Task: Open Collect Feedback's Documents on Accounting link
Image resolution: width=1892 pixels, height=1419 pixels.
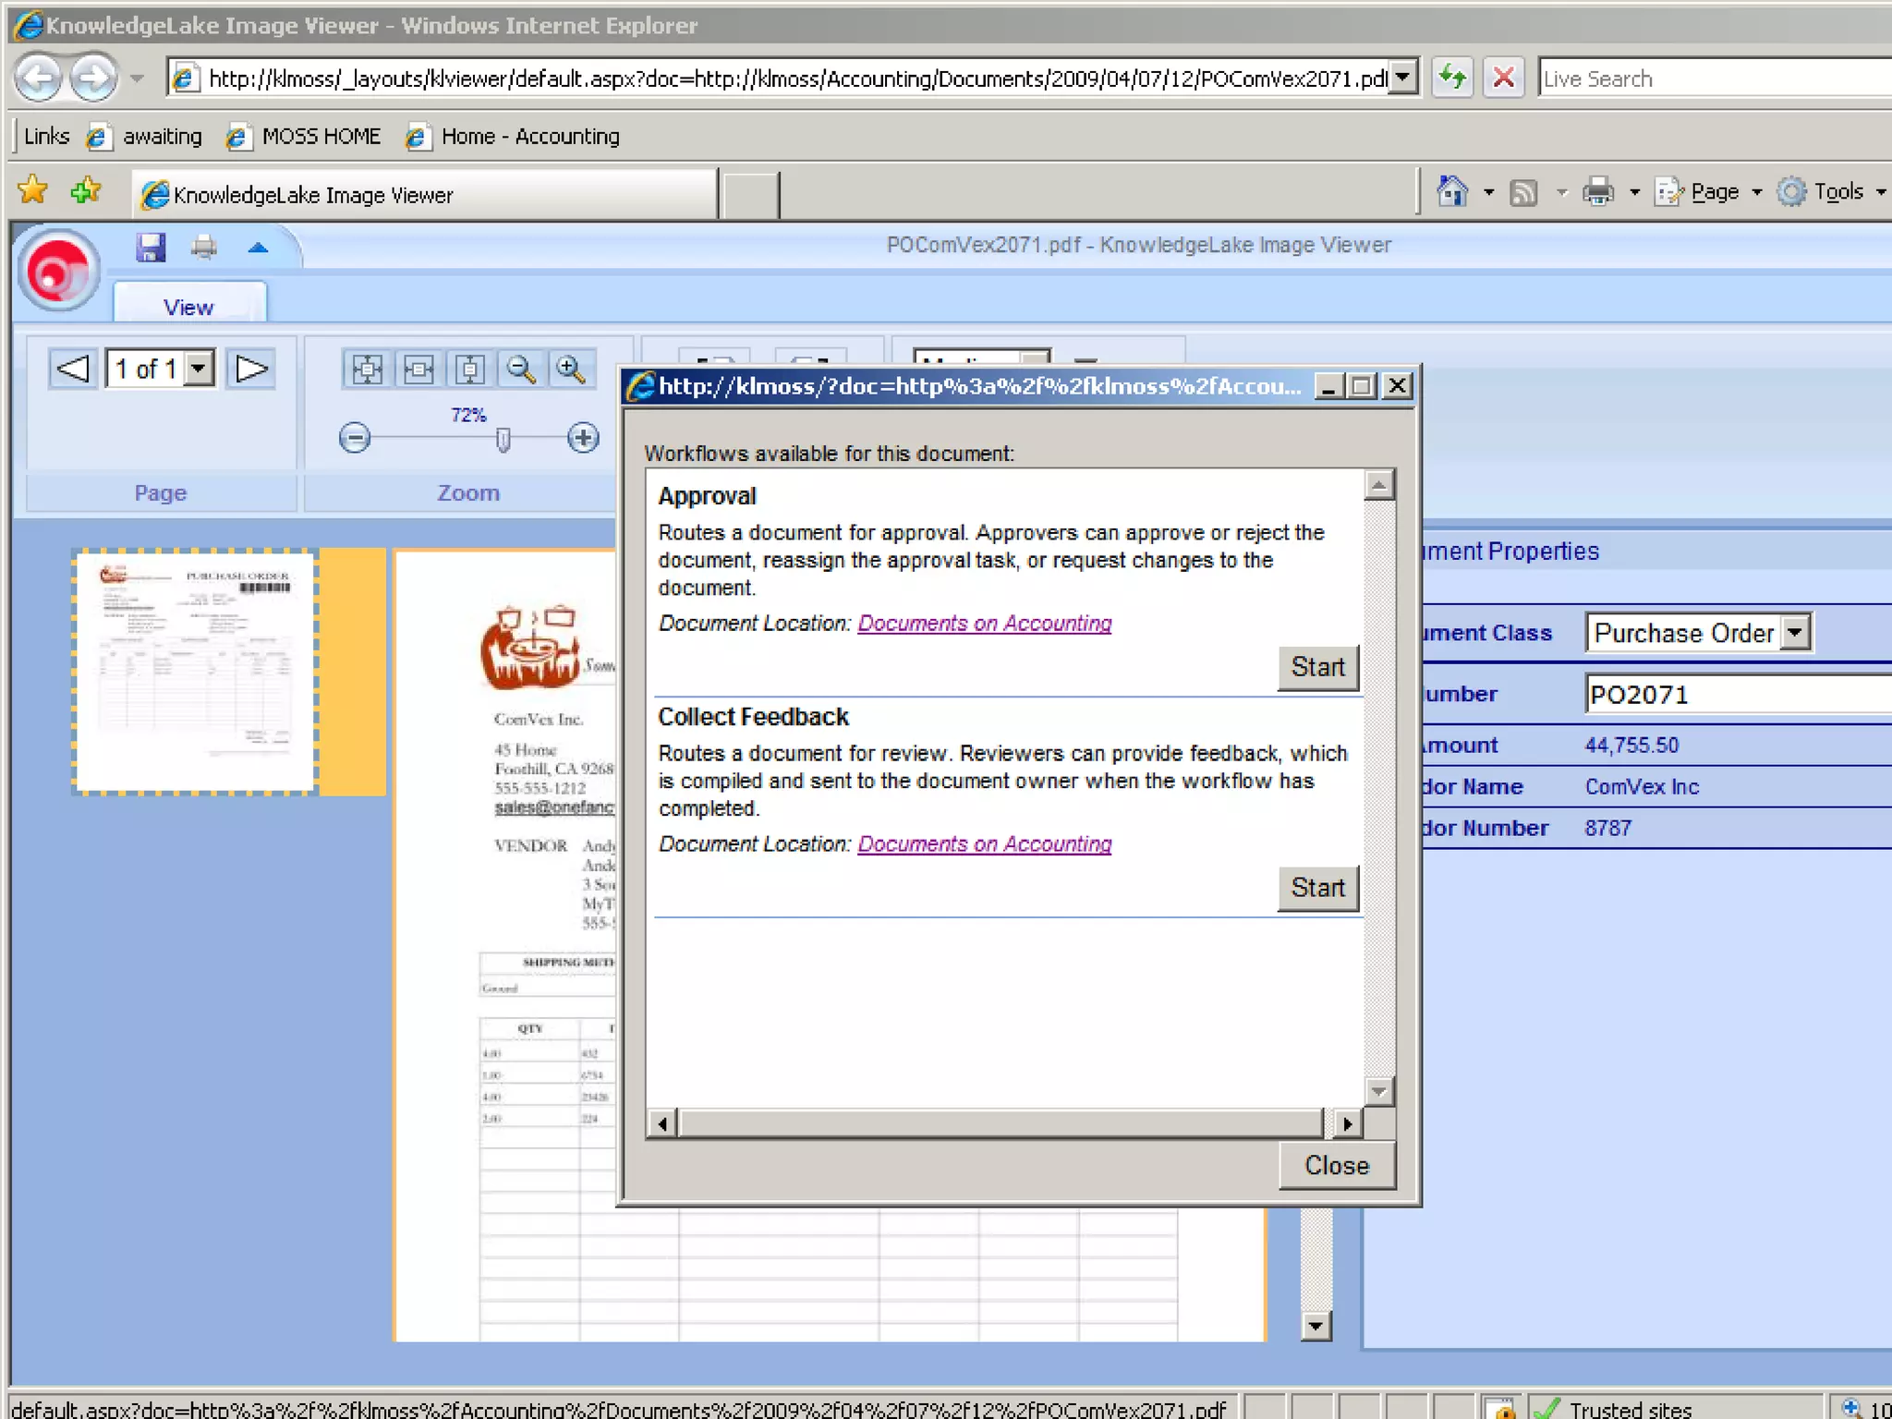Action: 984,844
